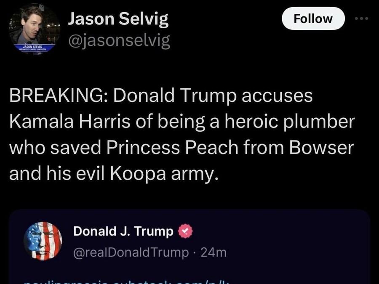Click the Donald J. Trump display name
This screenshot has height=284, width=379.
coord(123,231)
